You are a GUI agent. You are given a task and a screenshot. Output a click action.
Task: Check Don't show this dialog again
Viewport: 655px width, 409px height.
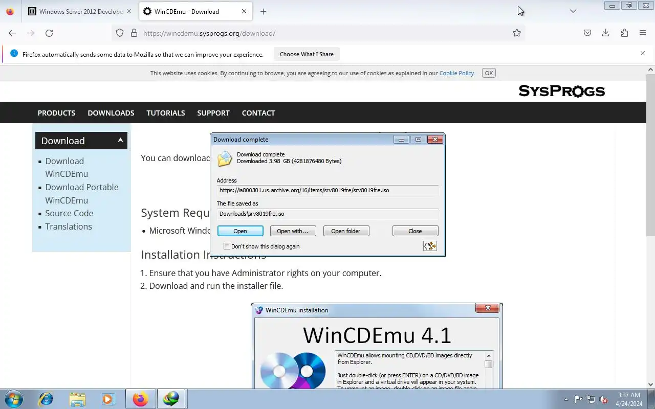(227, 246)
